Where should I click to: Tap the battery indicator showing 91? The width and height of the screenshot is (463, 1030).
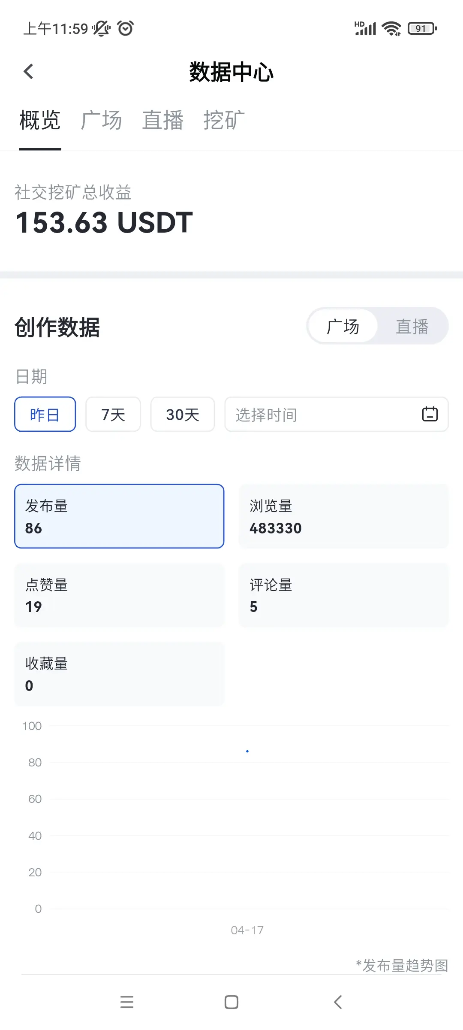[422, 29]
